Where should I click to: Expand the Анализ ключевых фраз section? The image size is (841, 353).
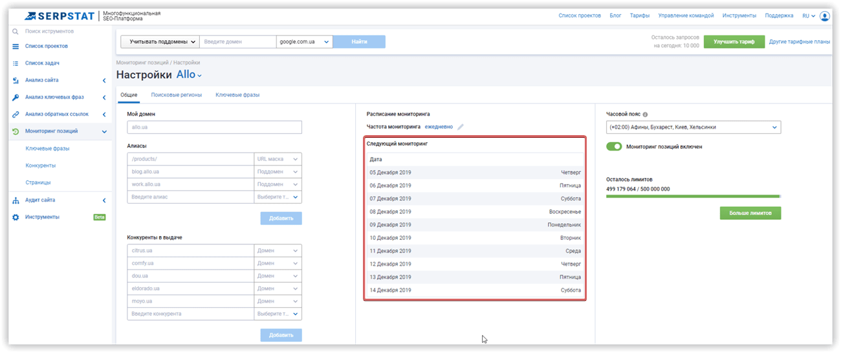104,97
